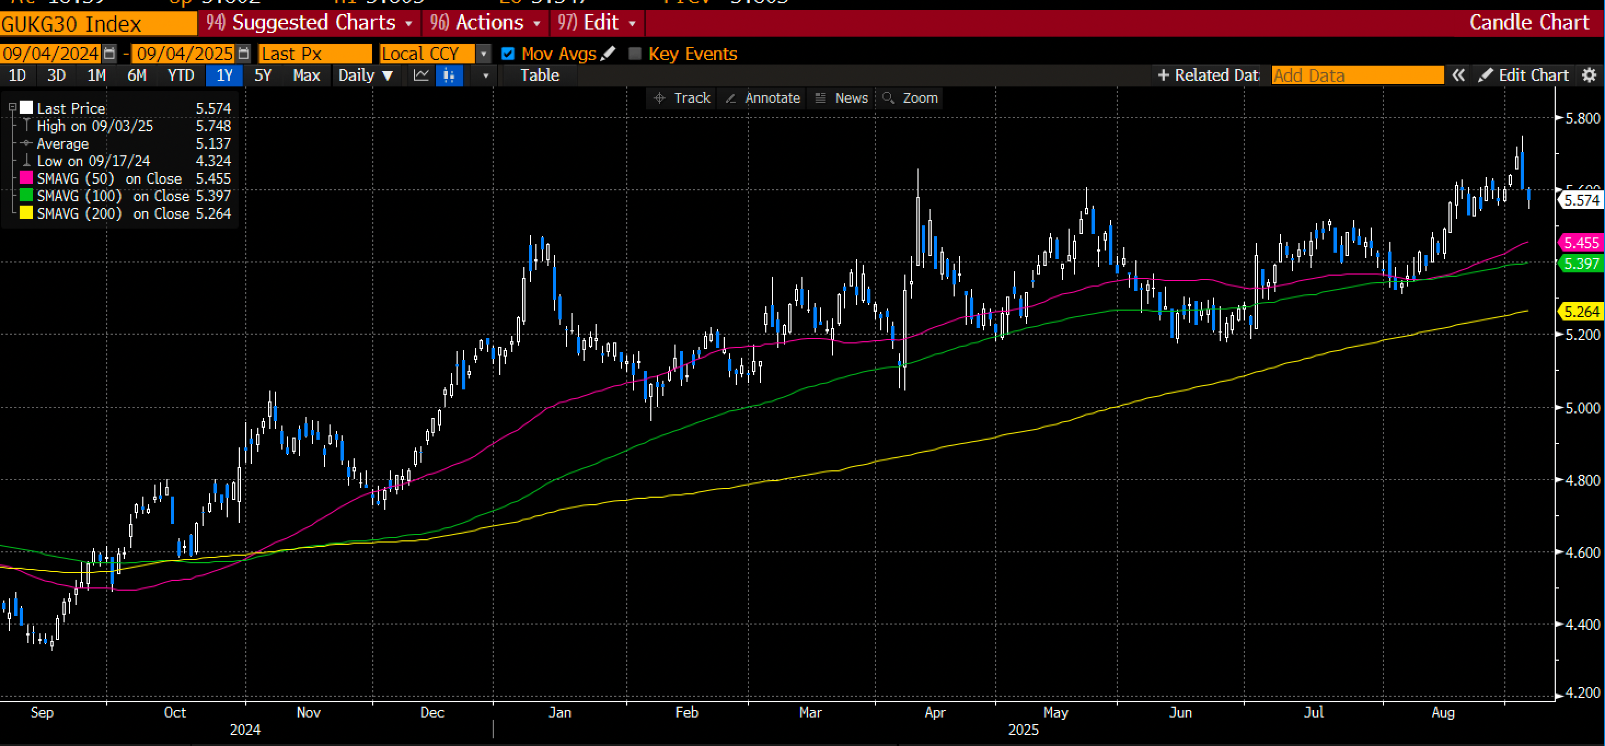The image size is (1605, 746).
Task: Click the Mov Avgs pencil edit icon
Action: 608,54
